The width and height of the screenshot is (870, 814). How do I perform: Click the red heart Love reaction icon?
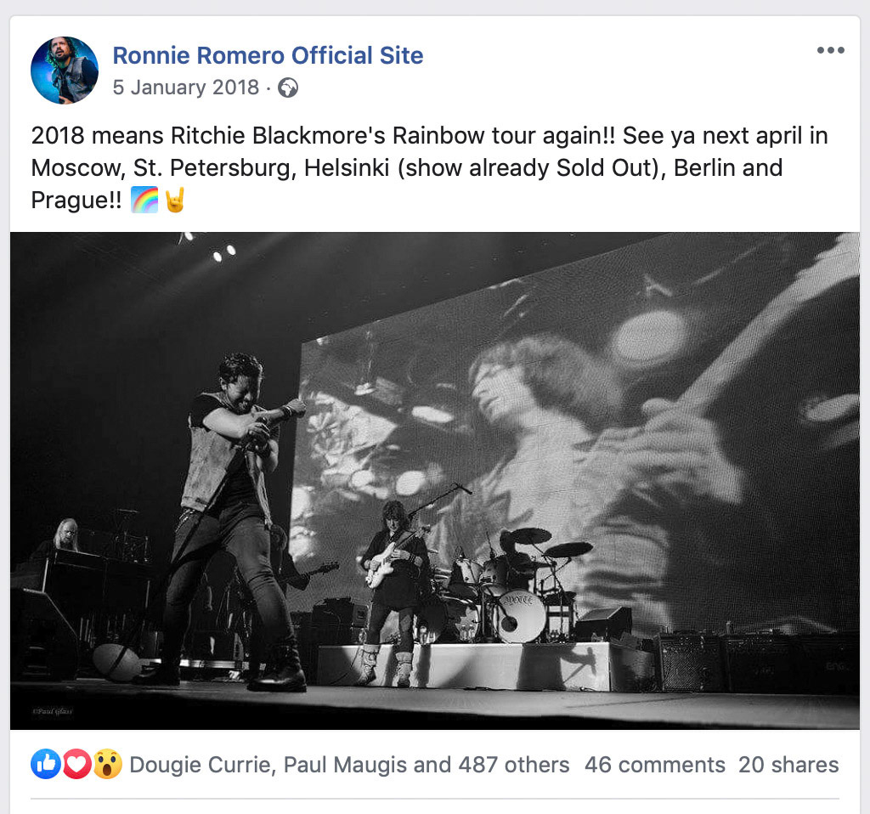click(x=77, y=765)
